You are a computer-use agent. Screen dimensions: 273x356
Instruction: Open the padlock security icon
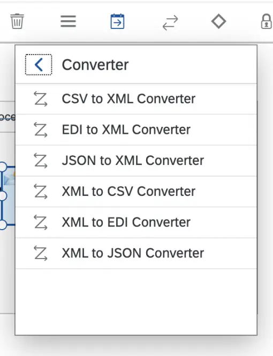click(x=267, y=21)
